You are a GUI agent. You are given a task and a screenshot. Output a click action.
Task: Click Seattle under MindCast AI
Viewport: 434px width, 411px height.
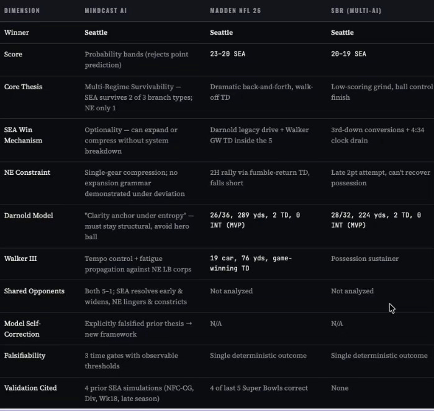pyautogui.click(x=96, y=32)
